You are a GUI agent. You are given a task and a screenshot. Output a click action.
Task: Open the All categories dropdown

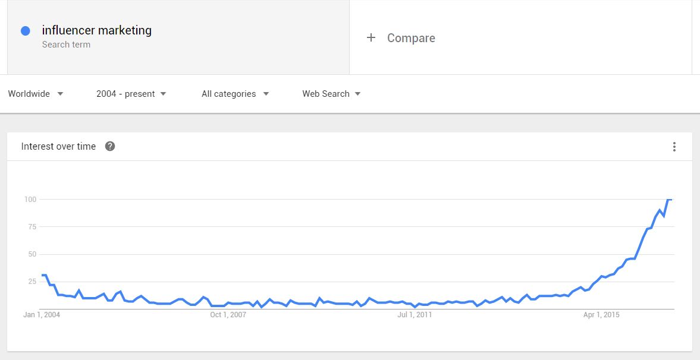(x=235, y=94)
